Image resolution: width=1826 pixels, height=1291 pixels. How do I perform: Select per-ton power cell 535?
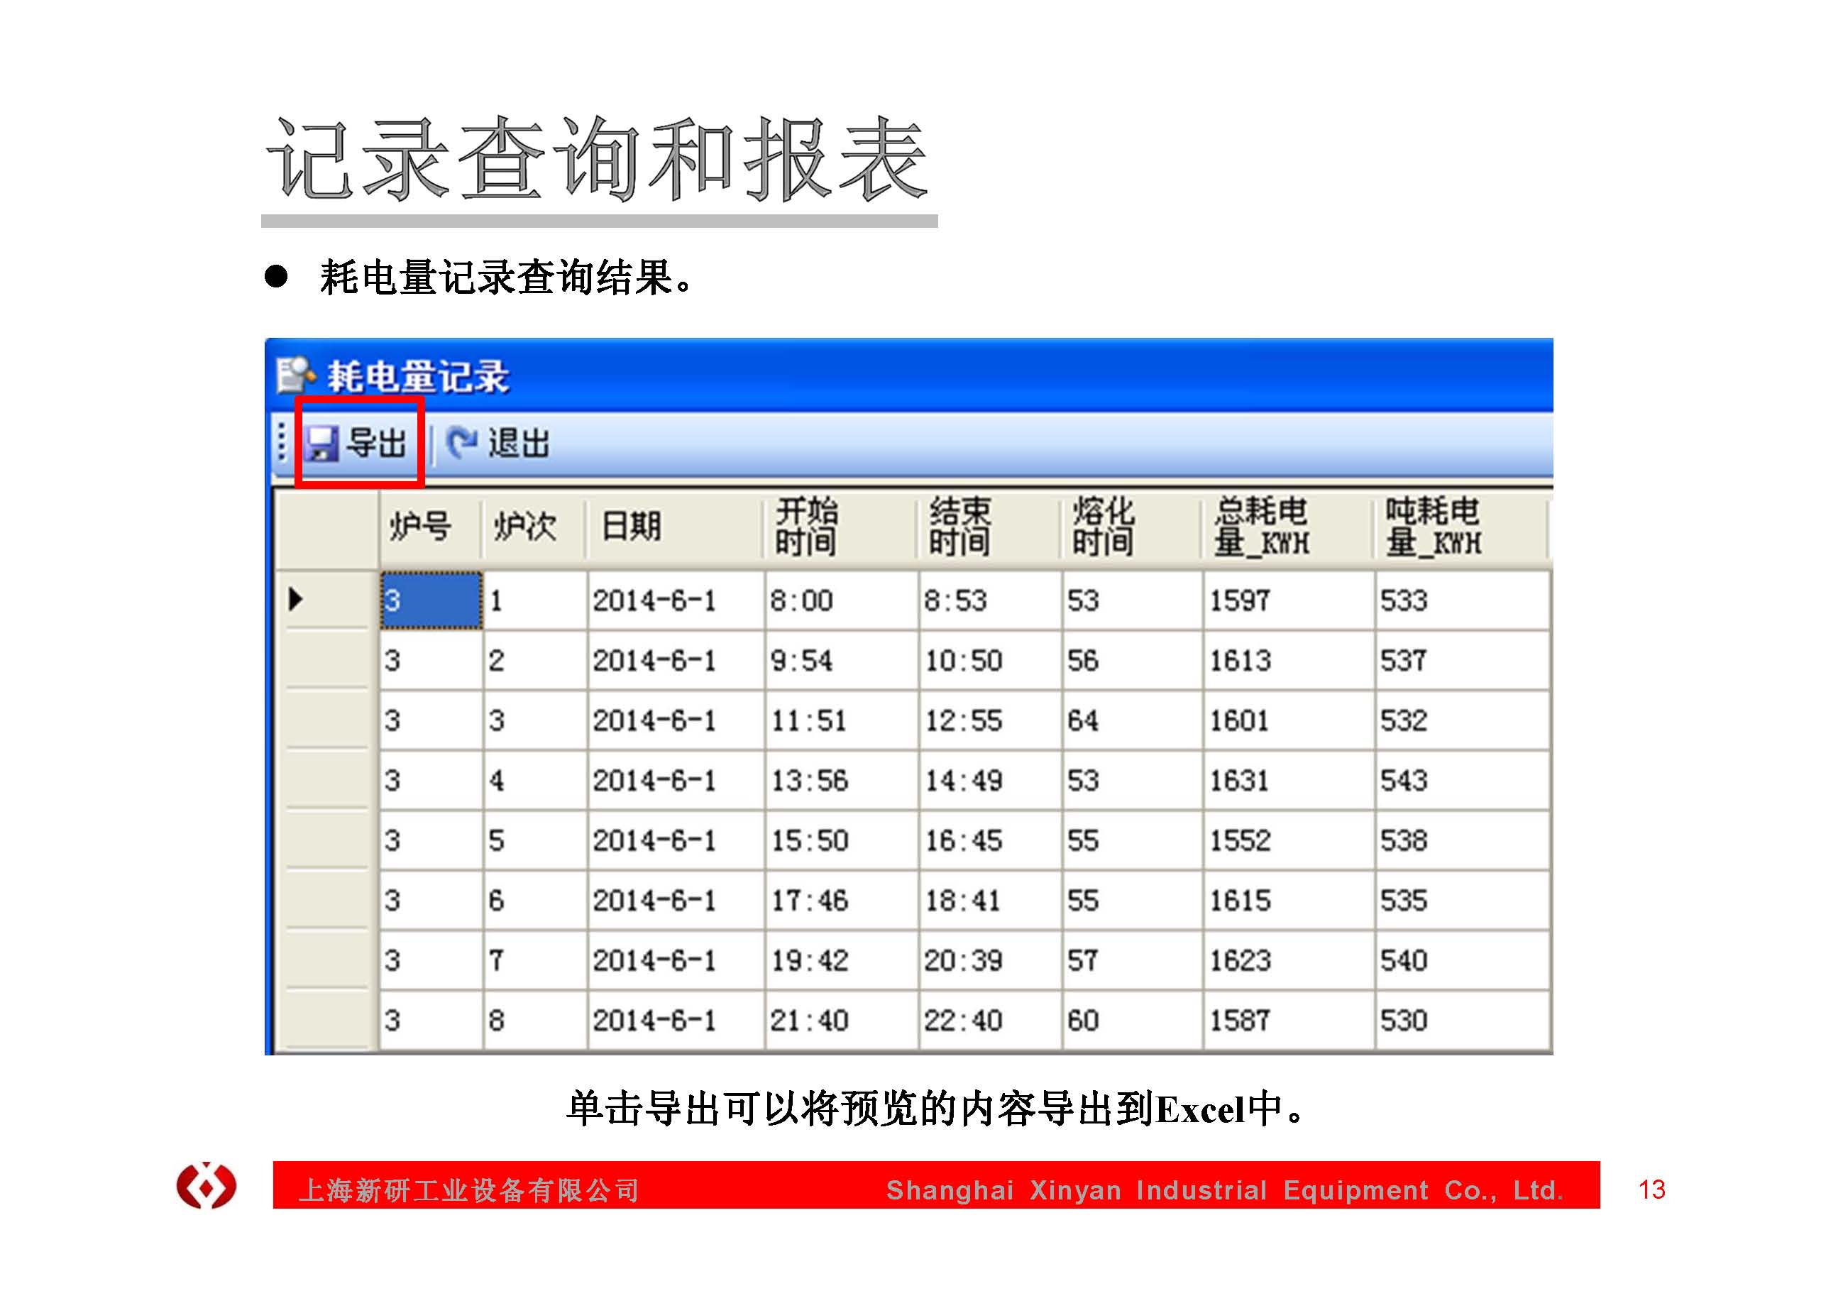[x=1463, y=901]
